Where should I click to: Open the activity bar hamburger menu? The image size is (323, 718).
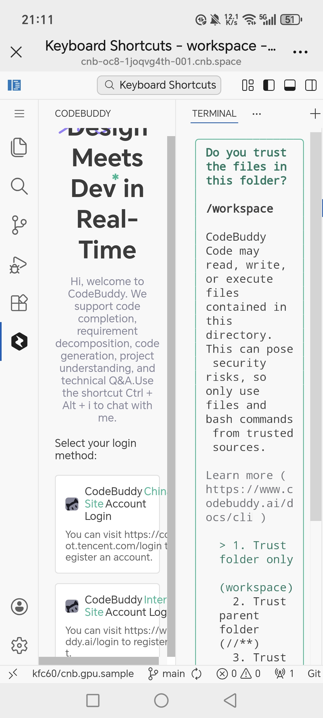pyautogui.click(x=19, y=114)
